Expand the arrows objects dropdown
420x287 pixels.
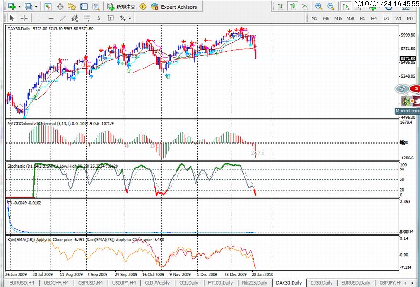pyautogui.click(x=129, y=18)
